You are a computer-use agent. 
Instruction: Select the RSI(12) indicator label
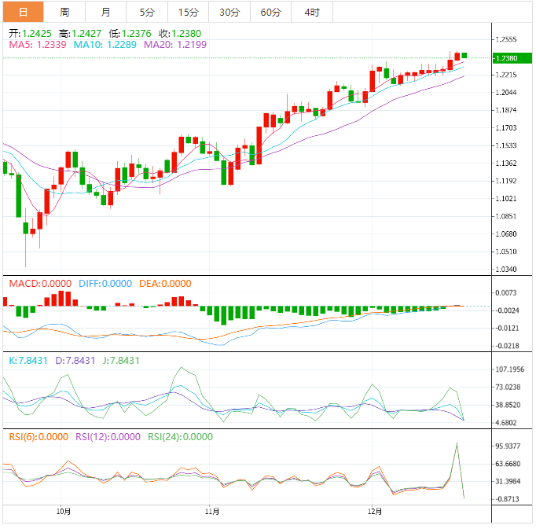pyautogui.click(x=108, y=437)
